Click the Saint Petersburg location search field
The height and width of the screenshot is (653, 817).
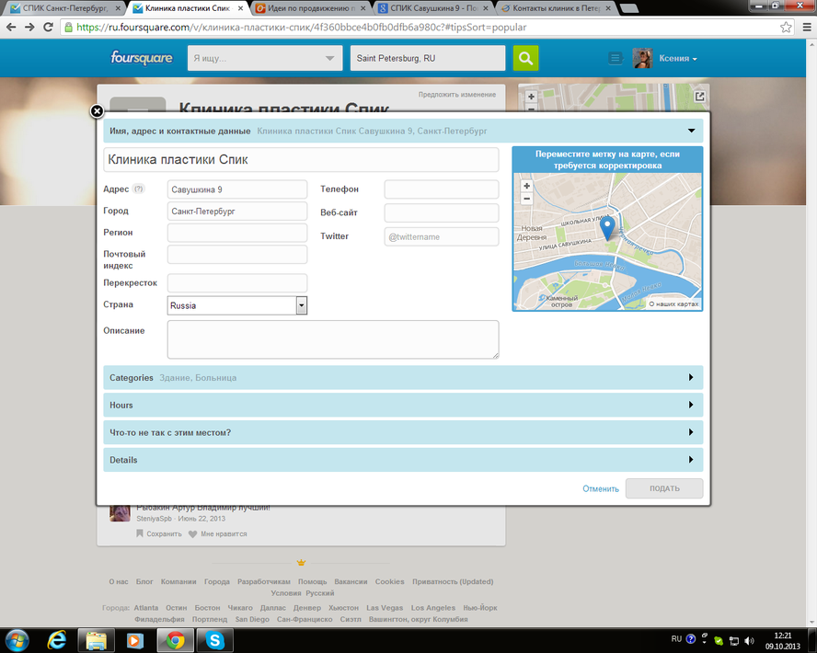click(428, 58)
